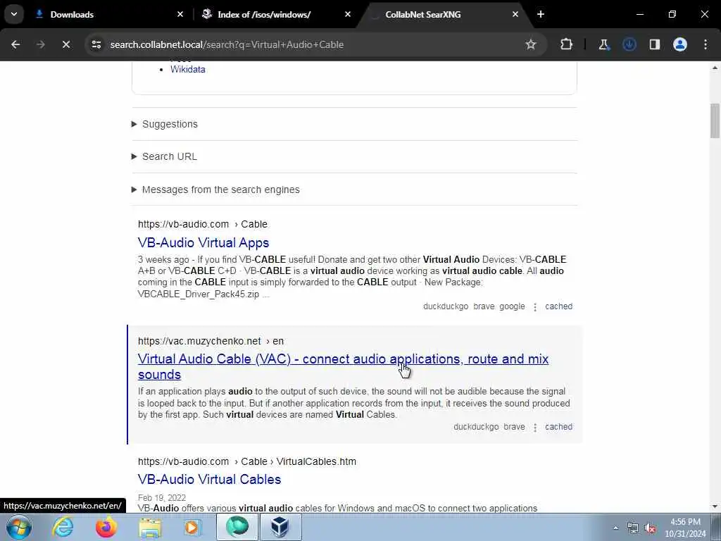The height and width of the screenshot is (541, 721).
Task: Close the Downloads tab
Action: point(180,14)
